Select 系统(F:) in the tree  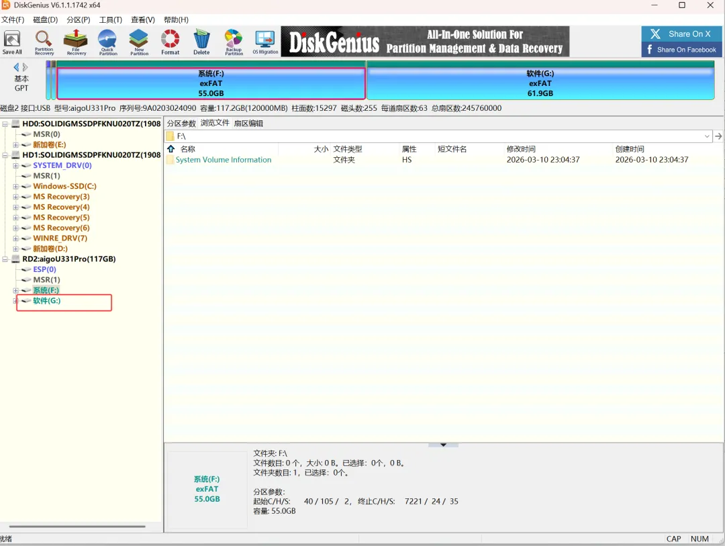point(46,290)
